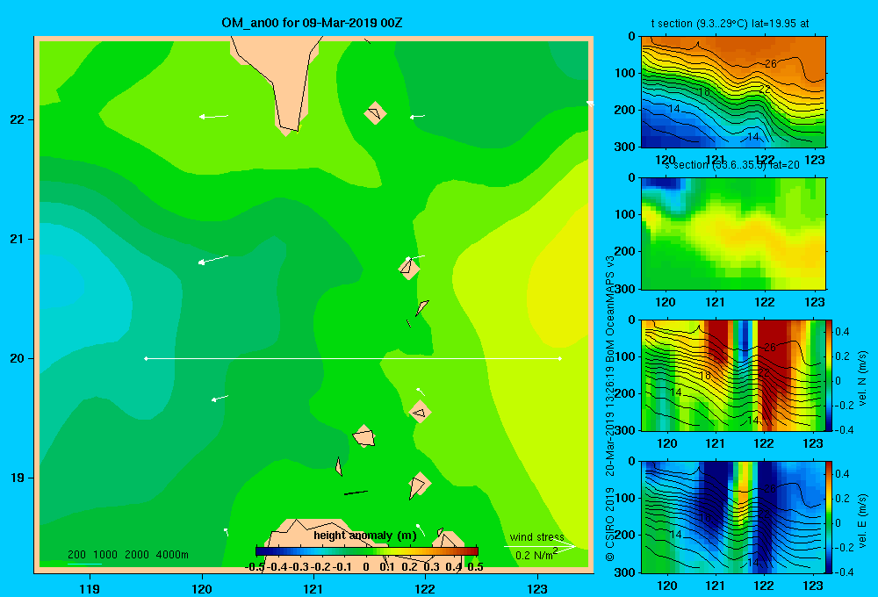Open the northward velocity section panel
This screenshot has height=597, width=878.
pos(733,375)
